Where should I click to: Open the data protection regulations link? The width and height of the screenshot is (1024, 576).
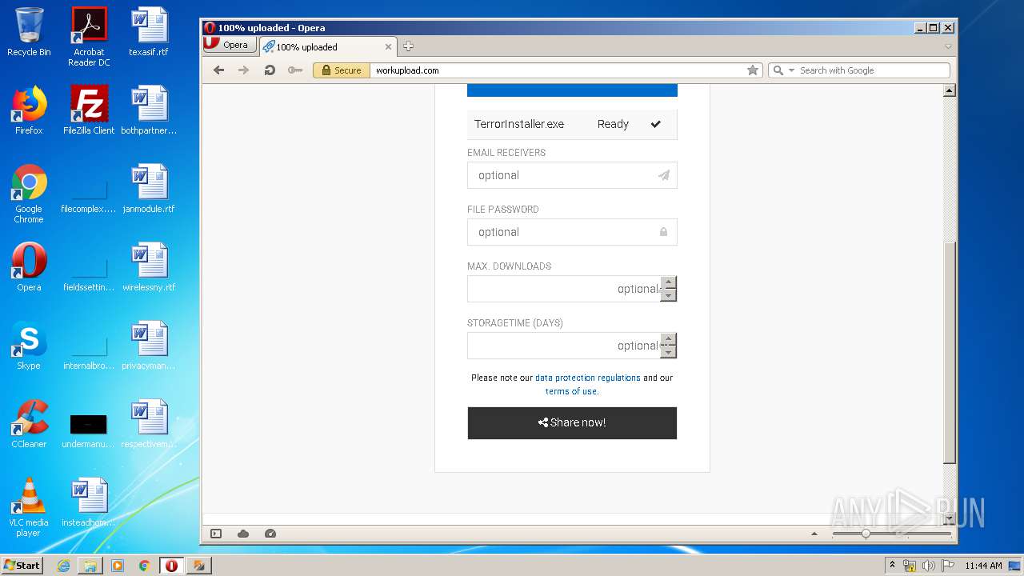(x=588, y=378)
